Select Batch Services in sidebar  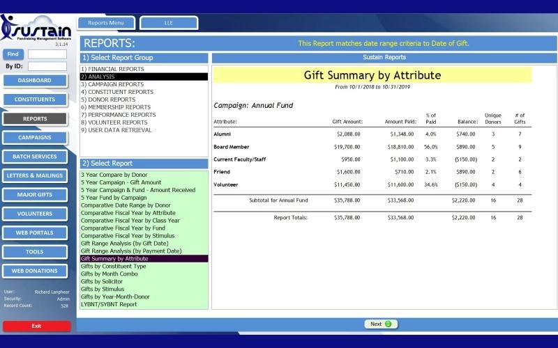[x=35, y=157]
